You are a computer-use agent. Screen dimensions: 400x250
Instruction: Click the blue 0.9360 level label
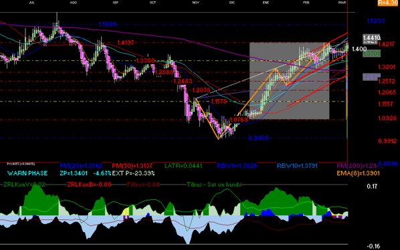[258, 138]
